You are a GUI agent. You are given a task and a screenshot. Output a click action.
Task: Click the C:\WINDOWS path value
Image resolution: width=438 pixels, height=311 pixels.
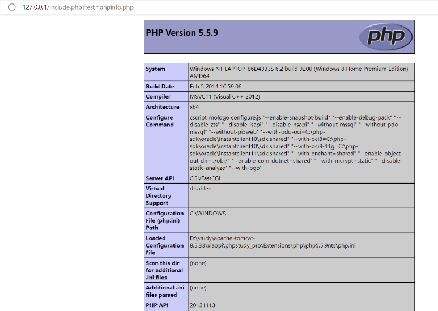(x=207, y=214)
